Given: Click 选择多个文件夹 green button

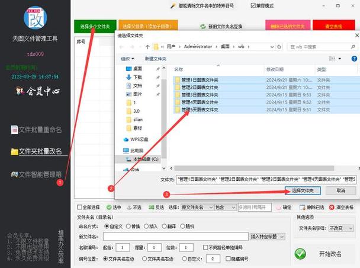Looking at the screenshot, I should [x=95, y=27].
